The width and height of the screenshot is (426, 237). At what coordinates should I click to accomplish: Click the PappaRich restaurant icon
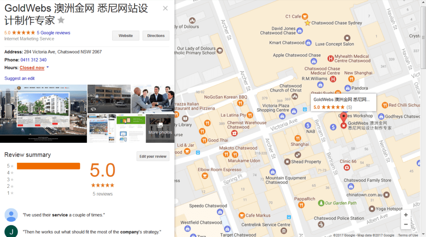(x=297, y=206)
